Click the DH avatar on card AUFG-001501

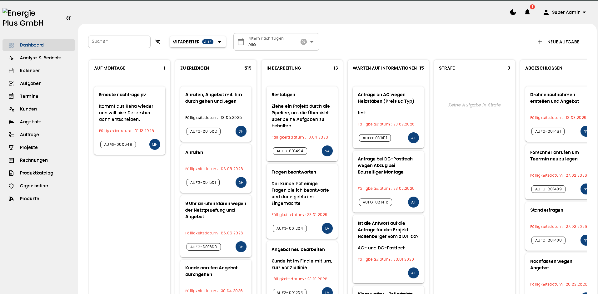241,183
